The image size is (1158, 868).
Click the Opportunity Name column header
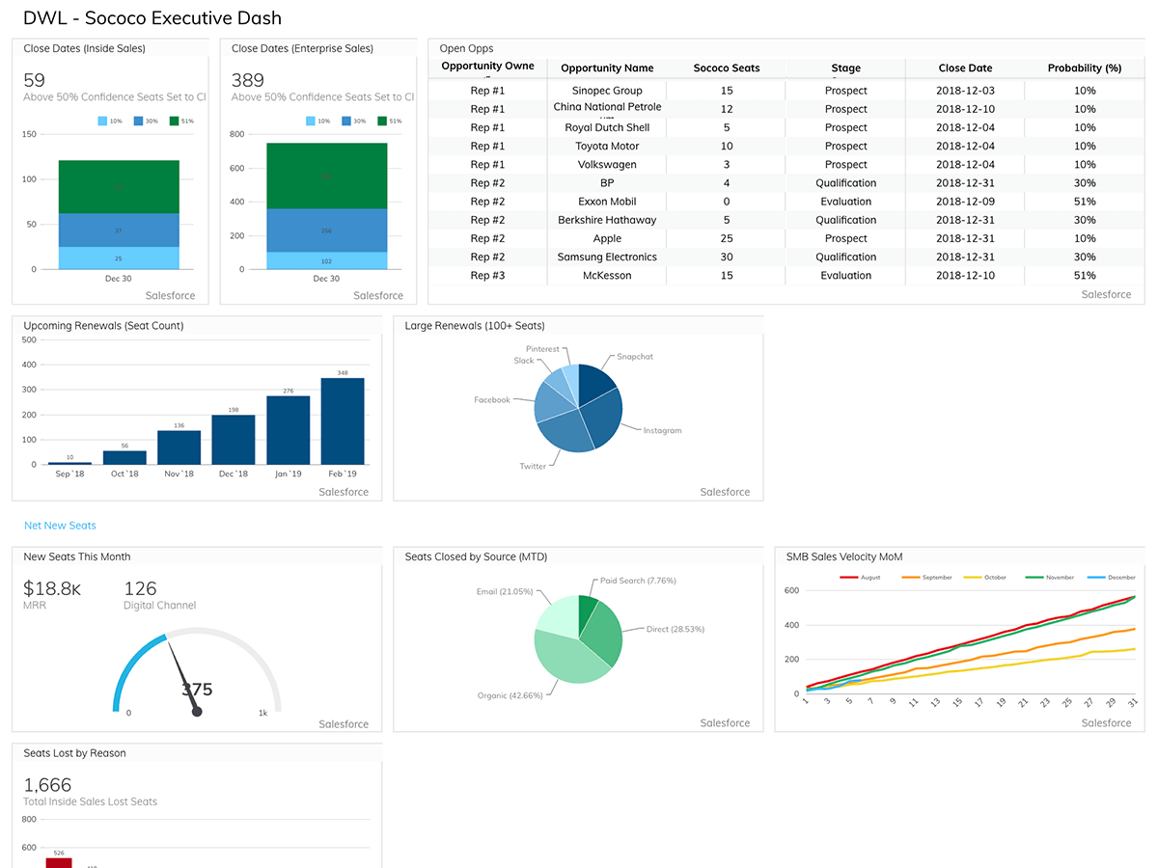coord(607,68)
